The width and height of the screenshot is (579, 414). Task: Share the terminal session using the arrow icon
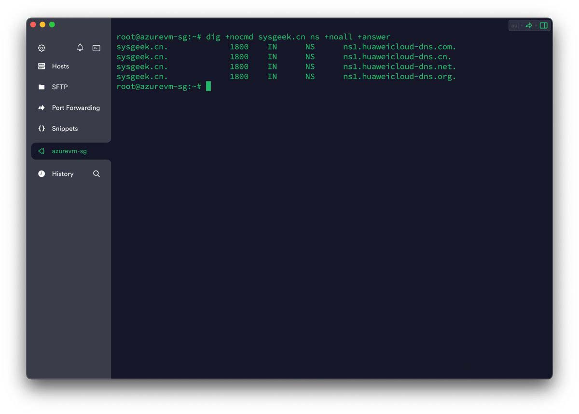pyautogui.click(x=529, y=26)
